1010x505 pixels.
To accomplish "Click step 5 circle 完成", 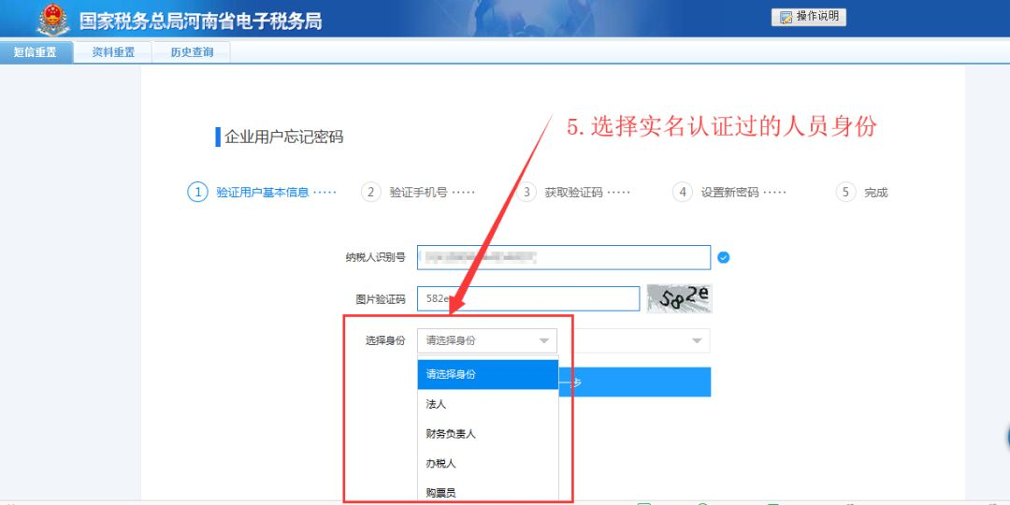I will [845, 192].
